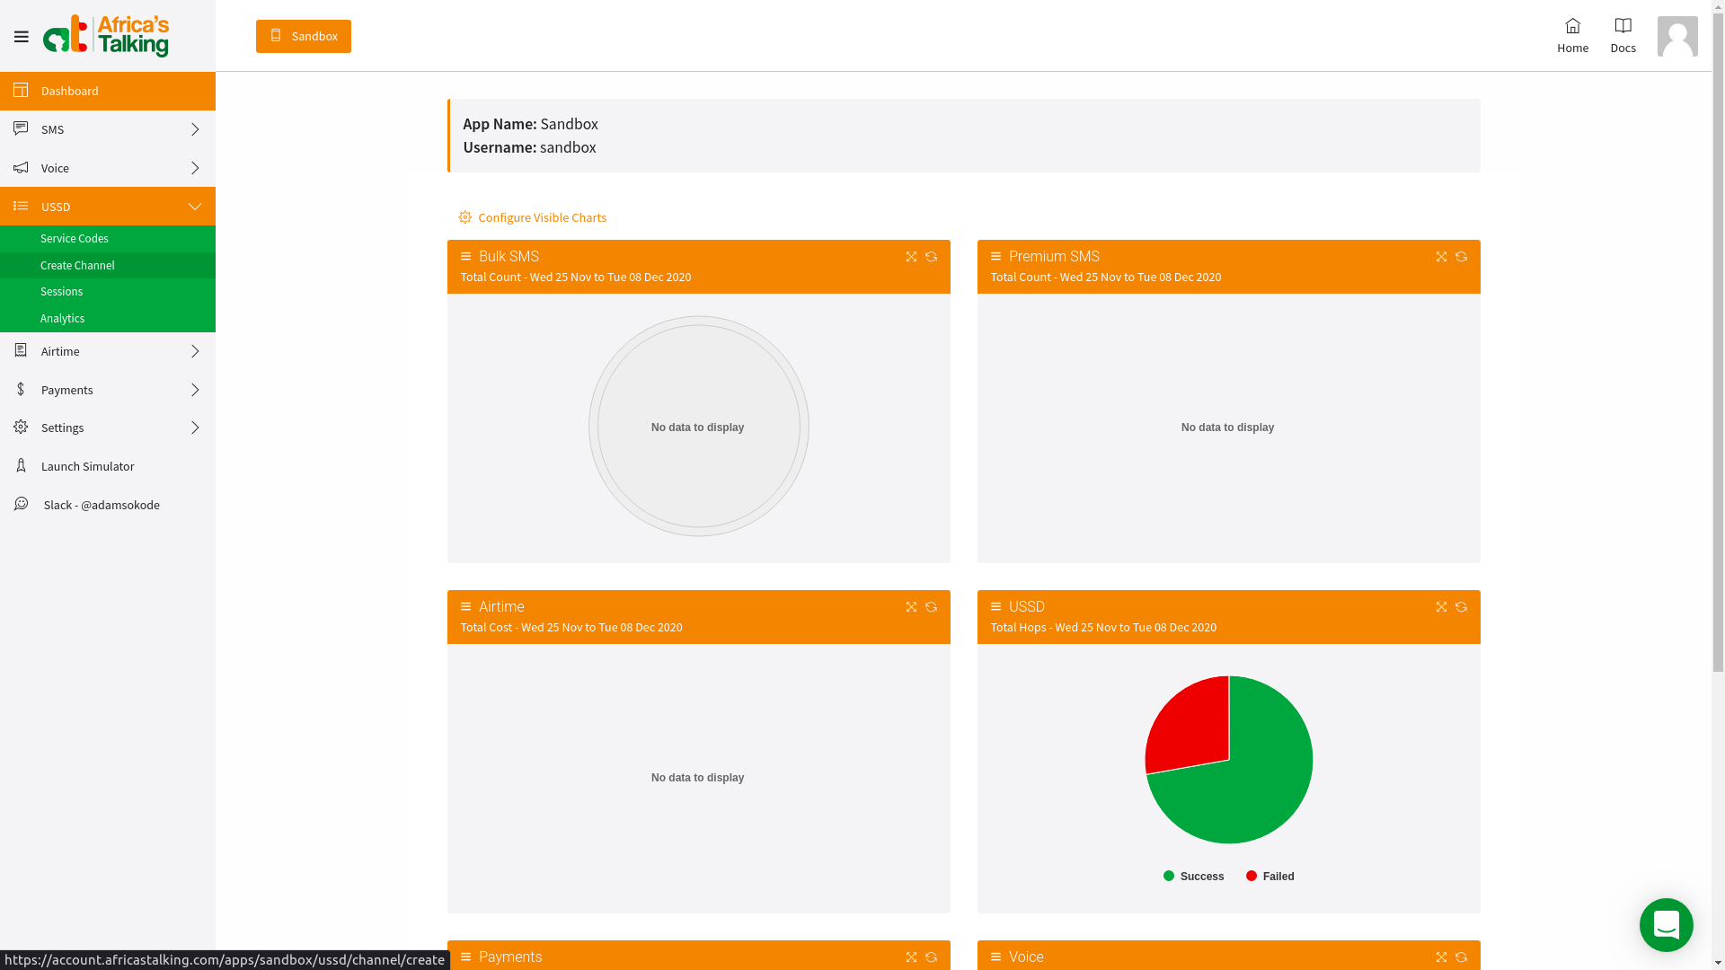
Task: Refresh the Premium SMS chart
Action: [1461, 257]
